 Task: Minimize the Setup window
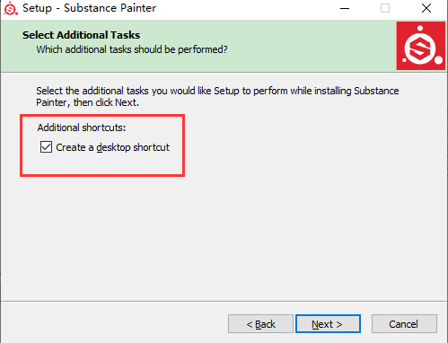click(345, 8)
